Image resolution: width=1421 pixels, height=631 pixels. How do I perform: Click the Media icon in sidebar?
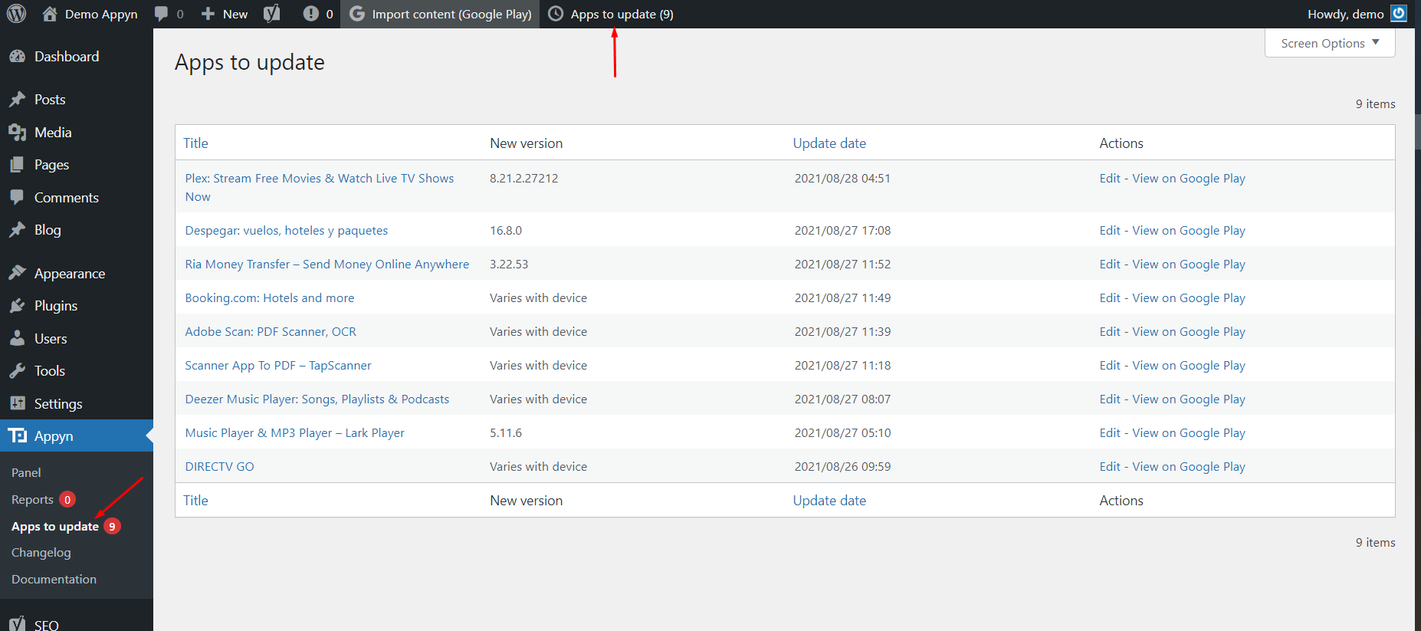[17, 133]
